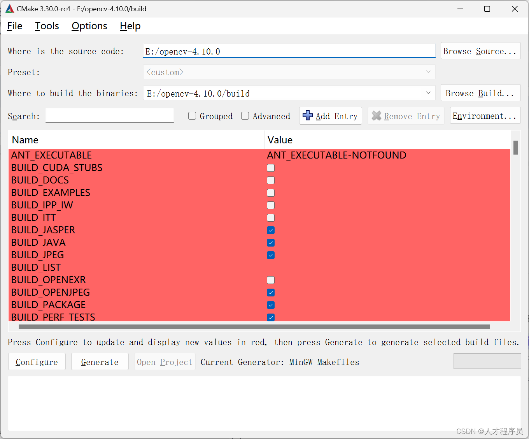
Task: Select the BUILD_CUDA_STUBS entry name
Action: point(57,167)
